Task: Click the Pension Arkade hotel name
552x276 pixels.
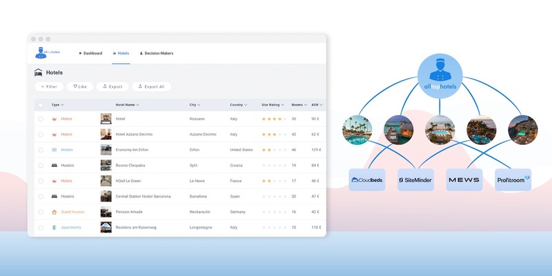Action: click(129, 212)
